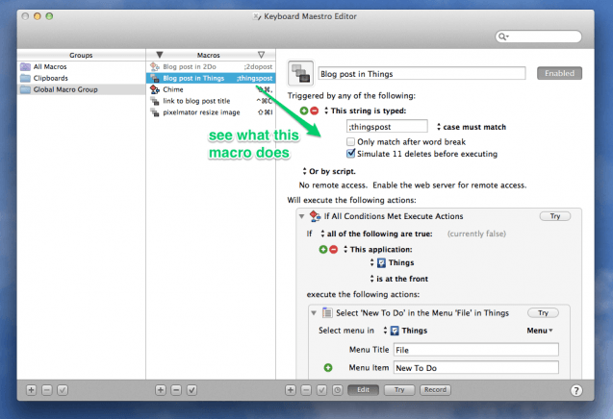Remove the typed string trigger with red minus
This screenshot has height=419, width=613.
pos(315,111)
